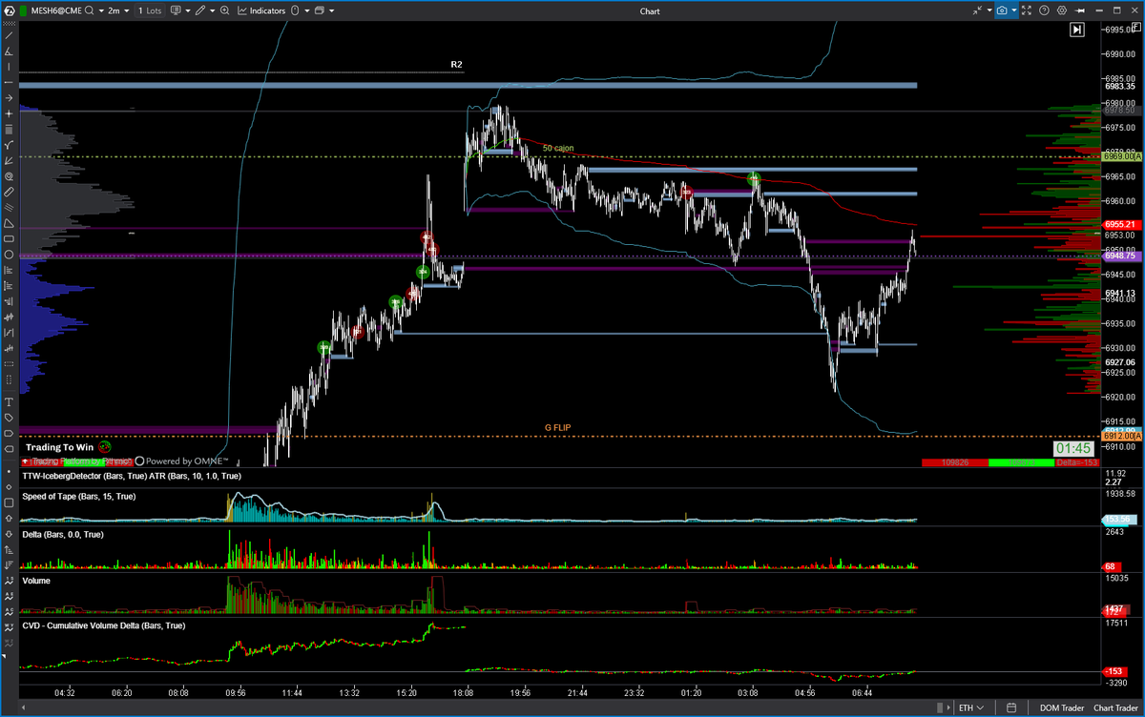Select the trend line drawing tool
This screenshot has height=717, width=1145.
[x=9, y=35]
